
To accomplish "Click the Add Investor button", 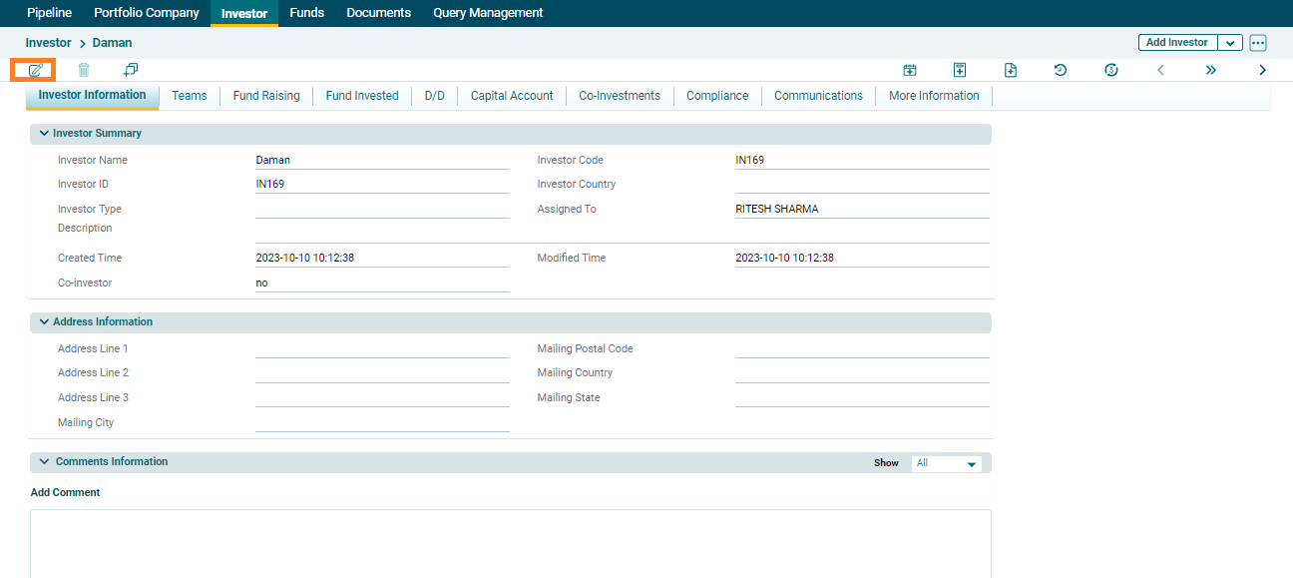I will click(x=1177, y=43).
